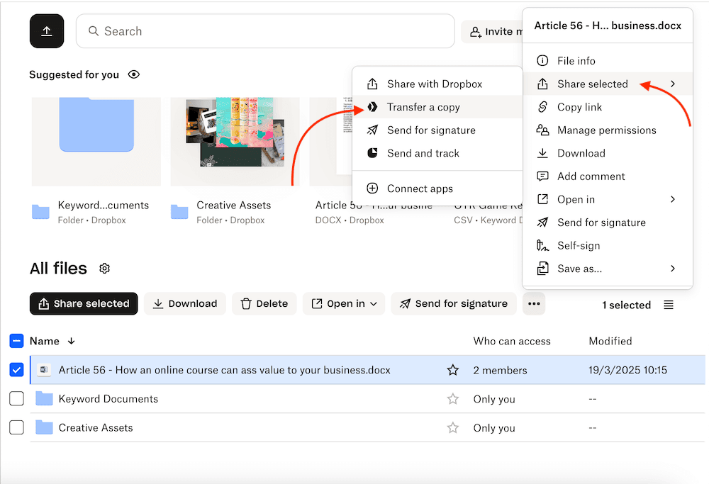Click the sort arrow next to Name
This screenshot has width=709, height=484.
pos(71,341)
